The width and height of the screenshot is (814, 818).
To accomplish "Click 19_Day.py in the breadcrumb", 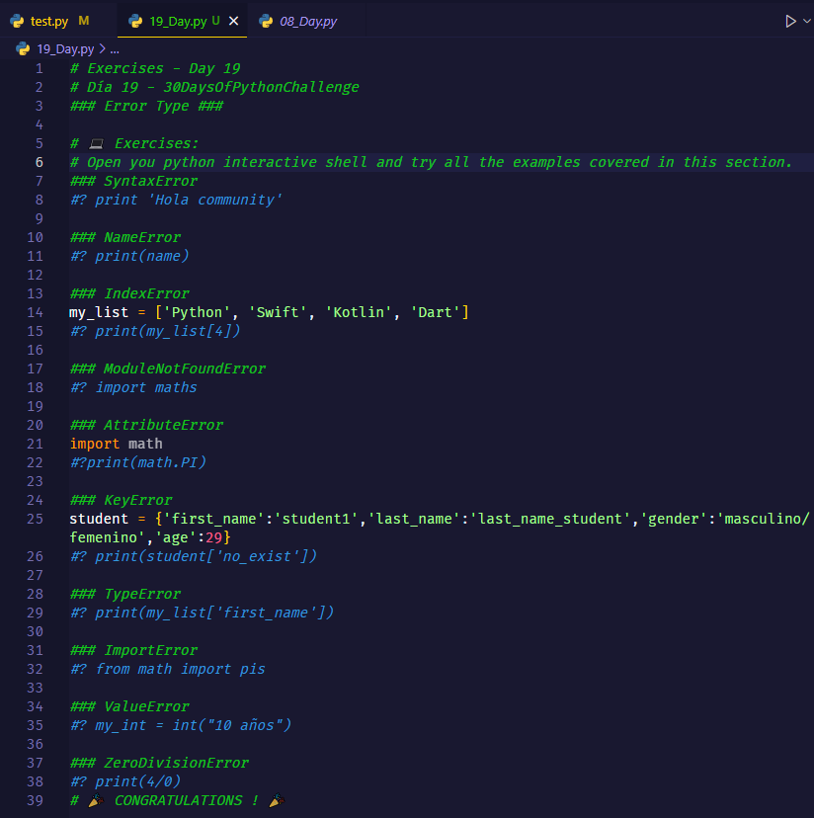I will pos(65,49).
